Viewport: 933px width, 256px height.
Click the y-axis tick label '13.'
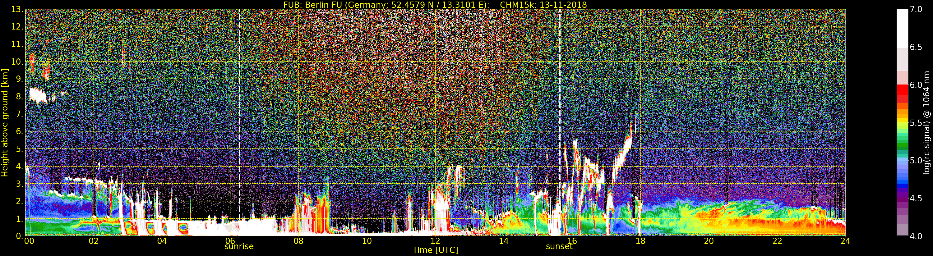(17, 9)
